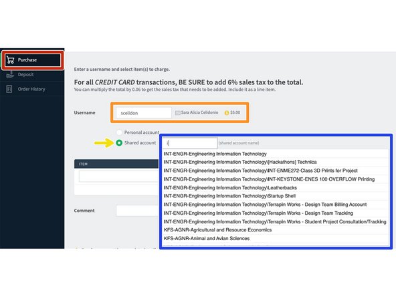Click the item entry field under ITEM header

(119, 177)
